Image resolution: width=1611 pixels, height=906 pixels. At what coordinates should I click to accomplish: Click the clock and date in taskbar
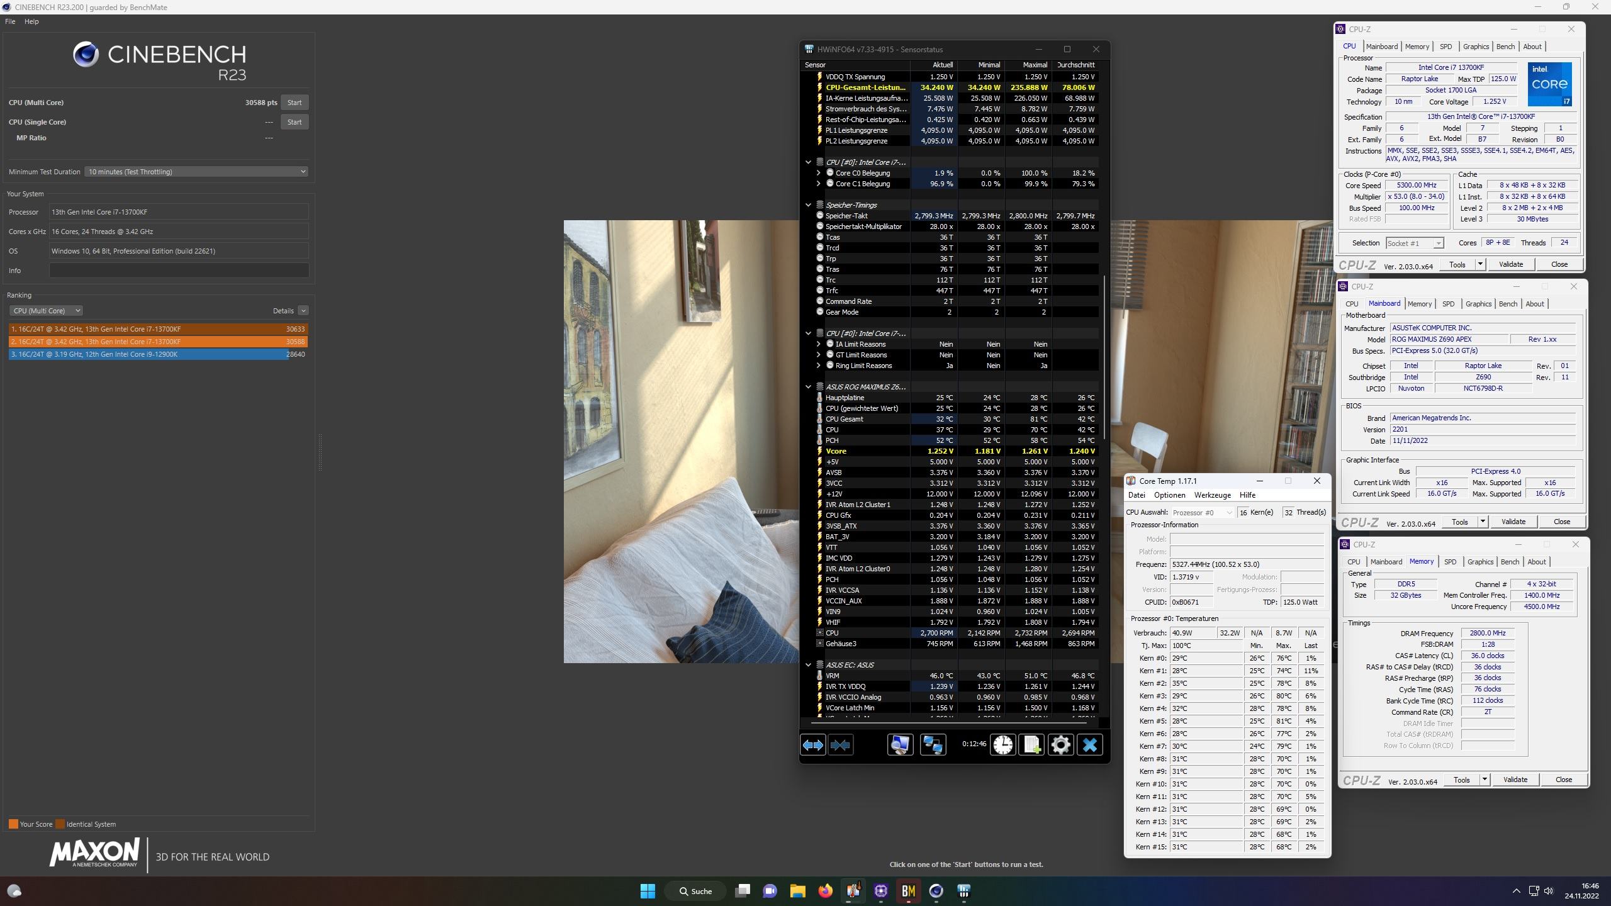[x=1581, y=891]
